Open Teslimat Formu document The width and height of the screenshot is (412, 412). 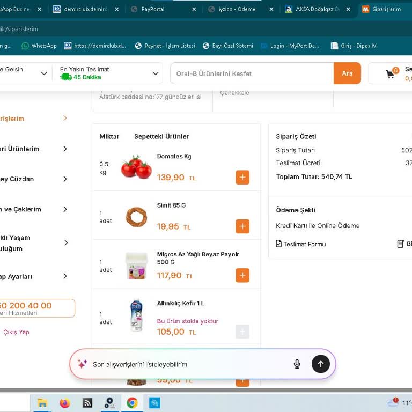[301, 244]
